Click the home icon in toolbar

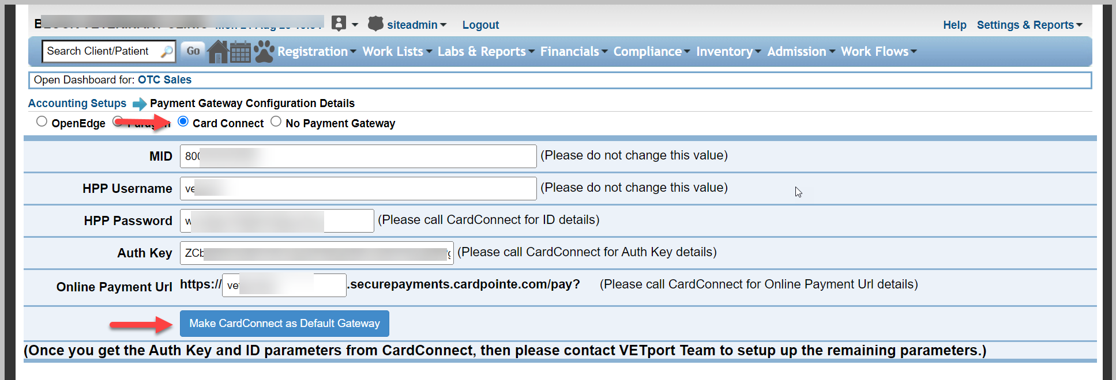point(218,52)
